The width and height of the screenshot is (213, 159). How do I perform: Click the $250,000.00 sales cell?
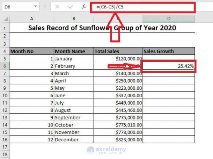[118, 81]
